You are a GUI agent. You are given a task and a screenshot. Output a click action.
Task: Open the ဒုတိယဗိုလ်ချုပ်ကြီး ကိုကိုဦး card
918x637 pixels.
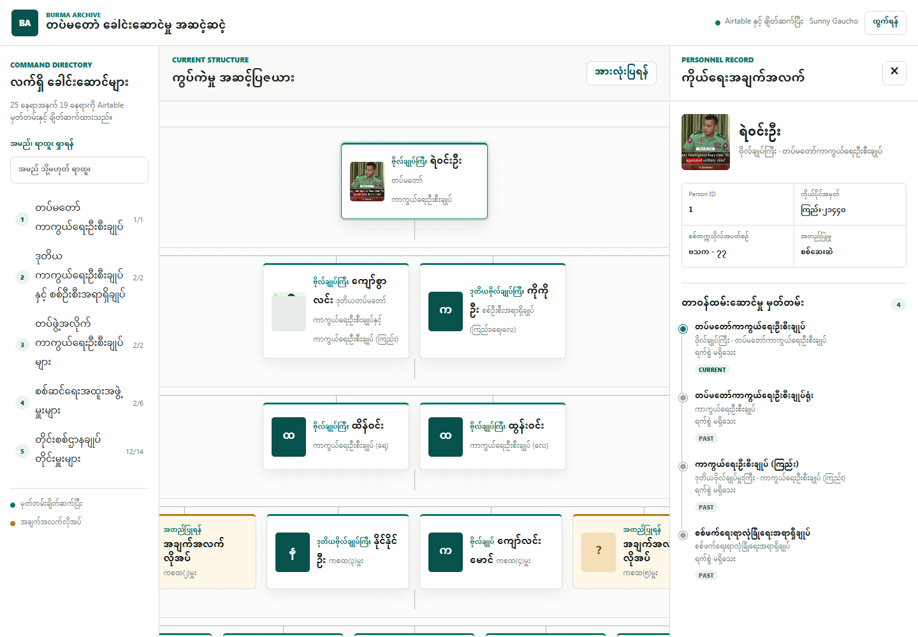[493, 311]
